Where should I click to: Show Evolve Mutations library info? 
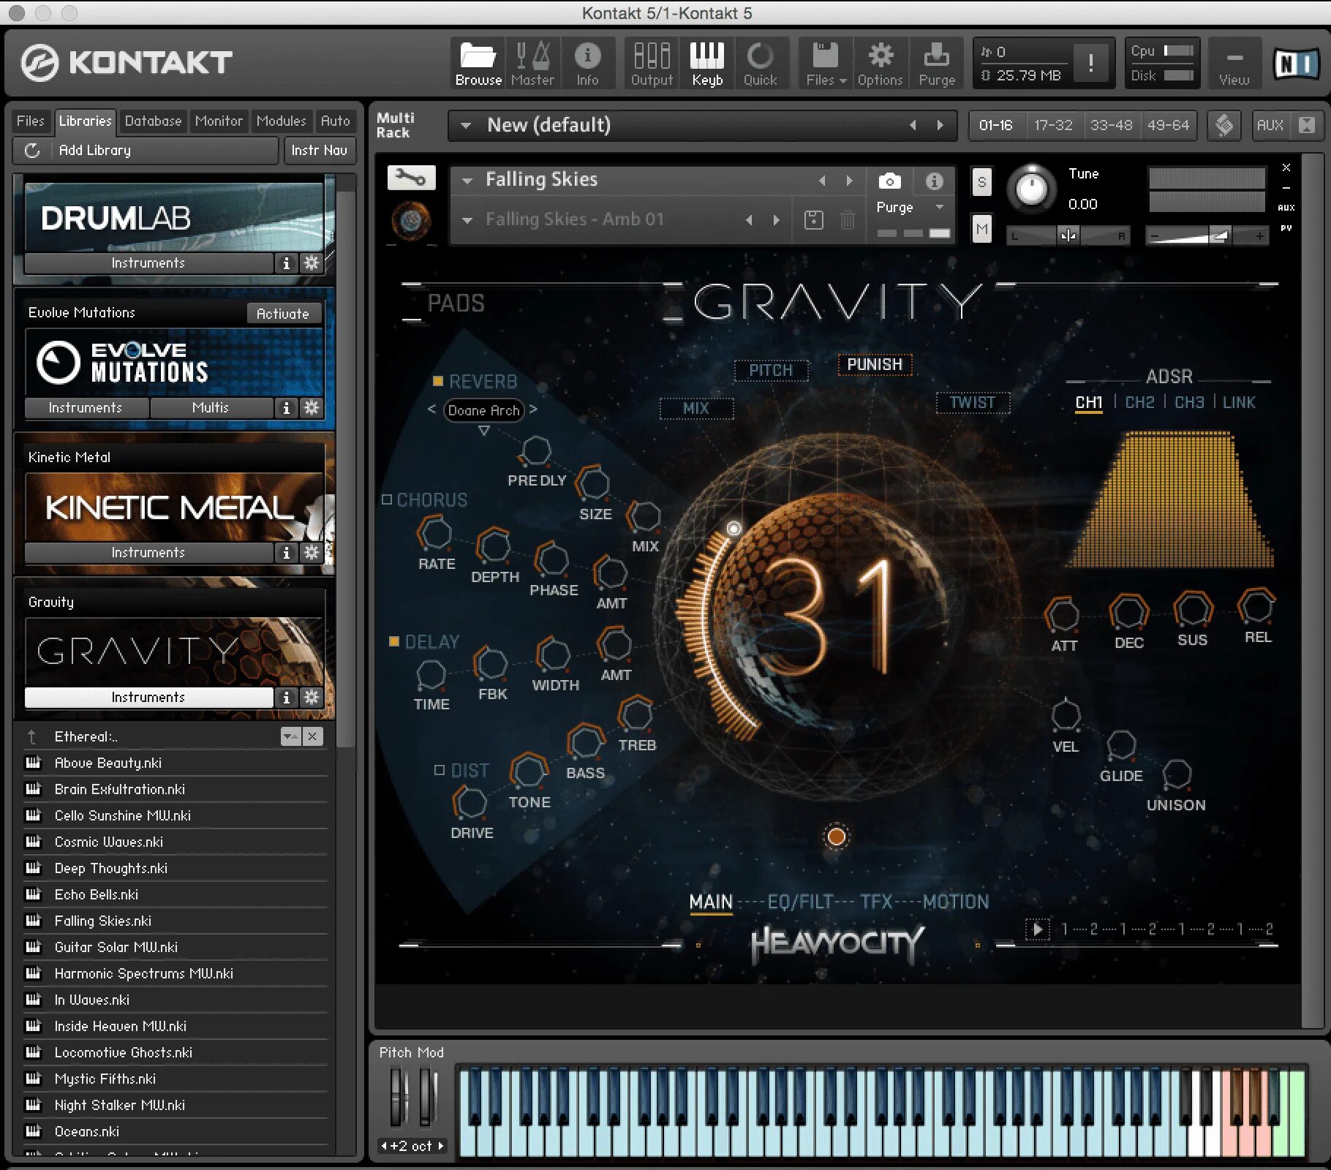(287, 408)
